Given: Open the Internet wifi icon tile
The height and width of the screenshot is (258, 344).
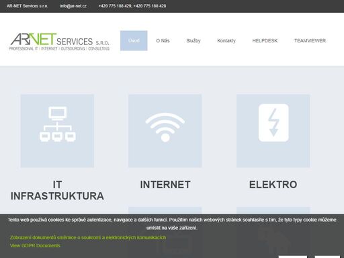Looking at the screenshot, I should (x=165, y=131).
